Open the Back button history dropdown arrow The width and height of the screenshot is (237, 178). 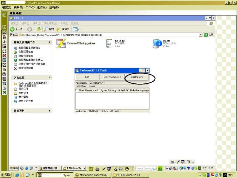pyautogui.click(x=25, y=29)
